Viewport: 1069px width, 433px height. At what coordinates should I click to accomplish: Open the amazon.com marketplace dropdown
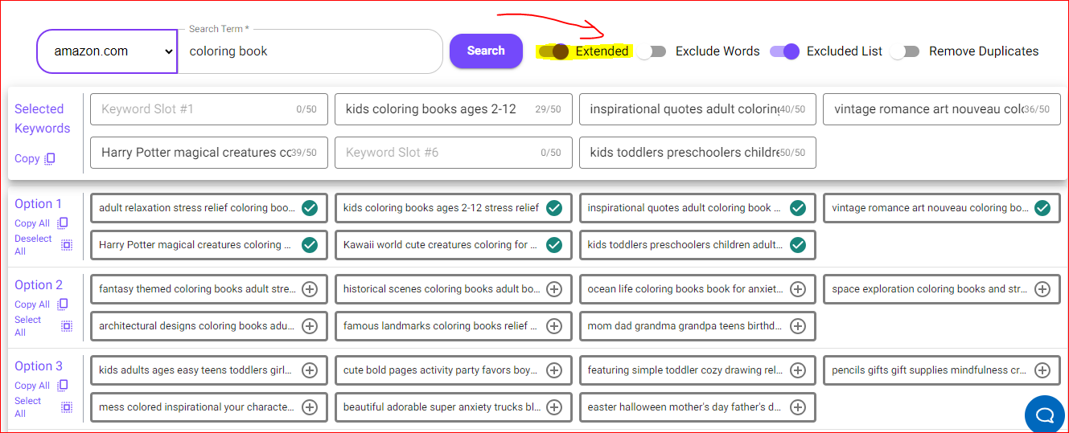pos(107,51)
